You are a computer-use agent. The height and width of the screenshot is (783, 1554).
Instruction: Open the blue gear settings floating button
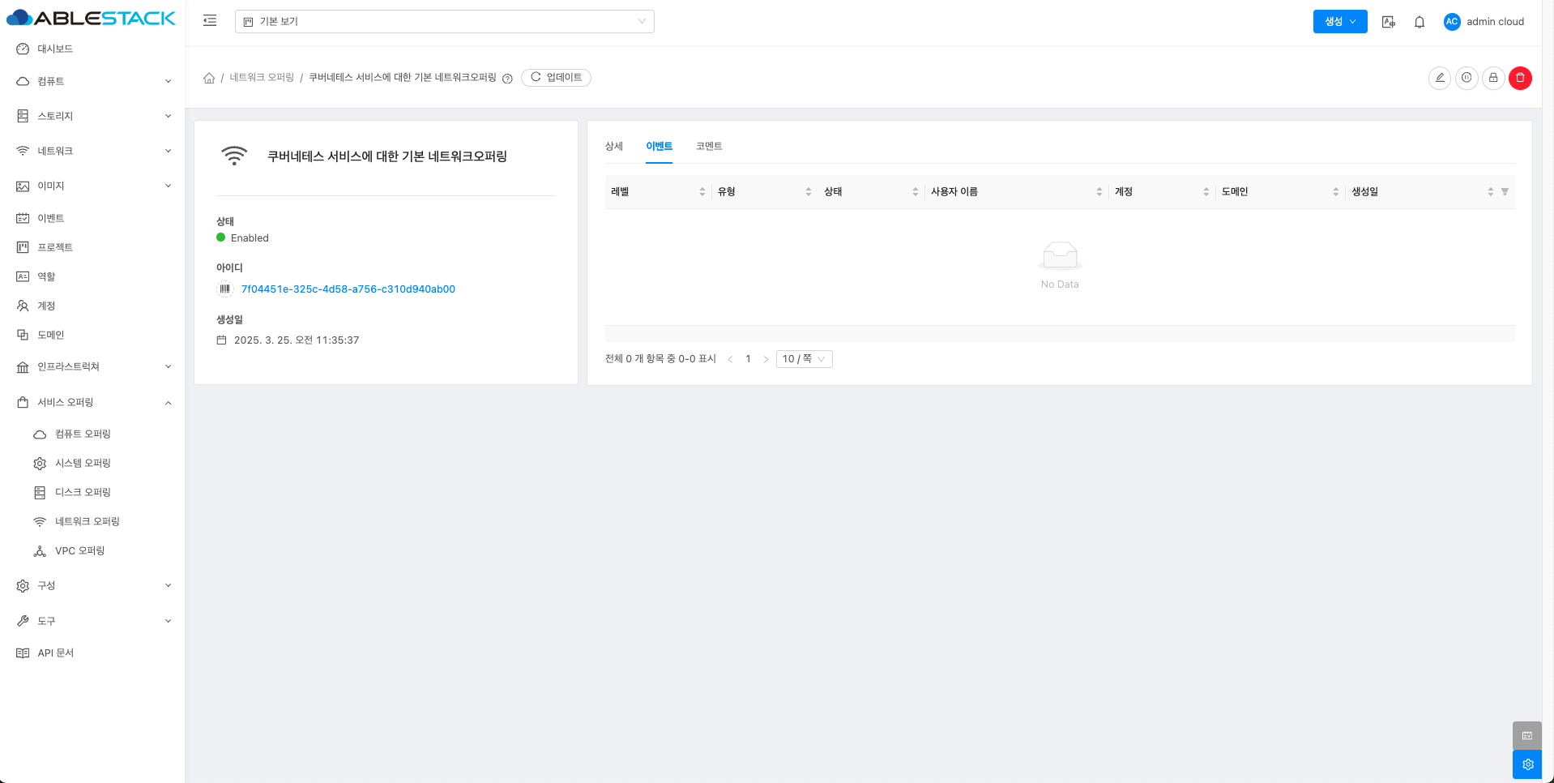pyautogui.click(x=1527, y=764)
